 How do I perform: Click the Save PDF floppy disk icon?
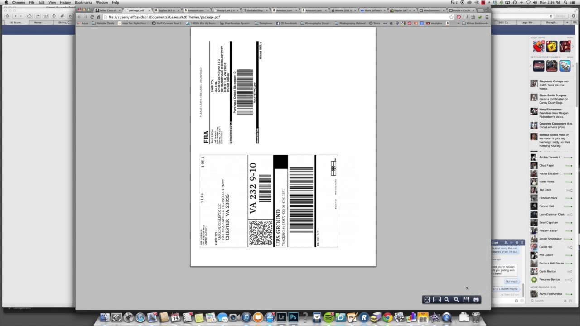point(466,300)
